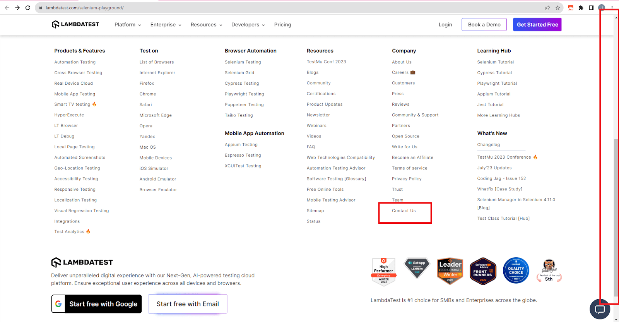Open the Playwright Testing link
619x322 pixels.
pyautogui.click(x=245, y=94)
